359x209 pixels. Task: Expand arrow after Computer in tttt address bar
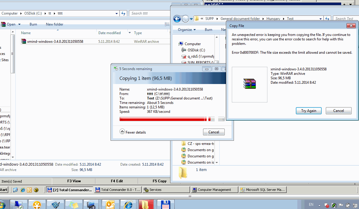[x=21, y=13]
